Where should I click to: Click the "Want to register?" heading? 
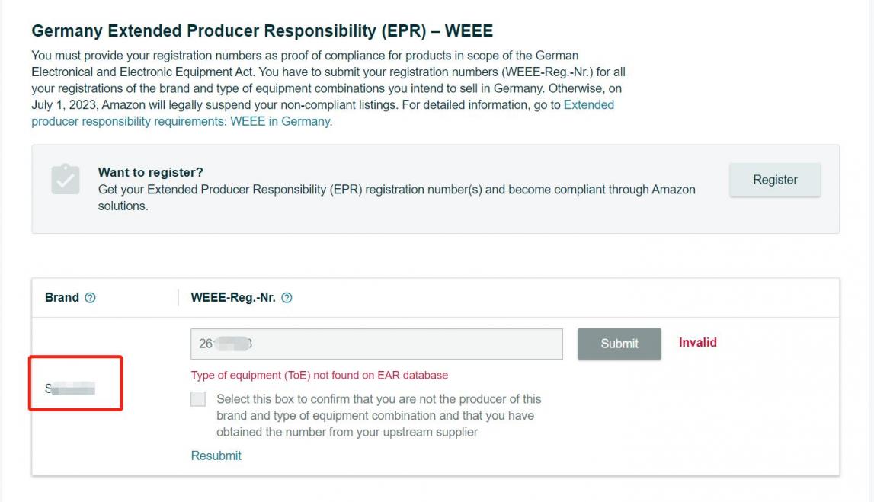pos(151,173)
